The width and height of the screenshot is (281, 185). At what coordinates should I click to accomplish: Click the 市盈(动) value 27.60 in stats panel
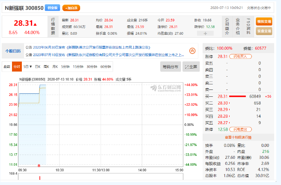point(230,158)
